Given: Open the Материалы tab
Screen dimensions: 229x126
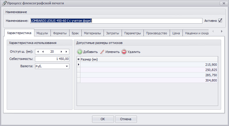Looking at the screenshot, I should [x=92, y=33].
